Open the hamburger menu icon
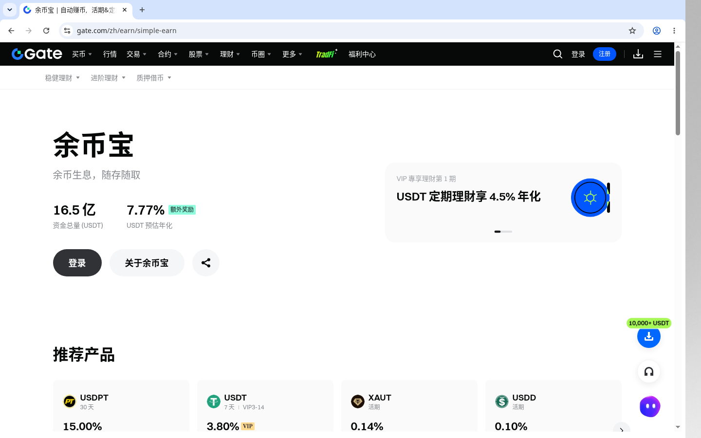 coord(658,54)
